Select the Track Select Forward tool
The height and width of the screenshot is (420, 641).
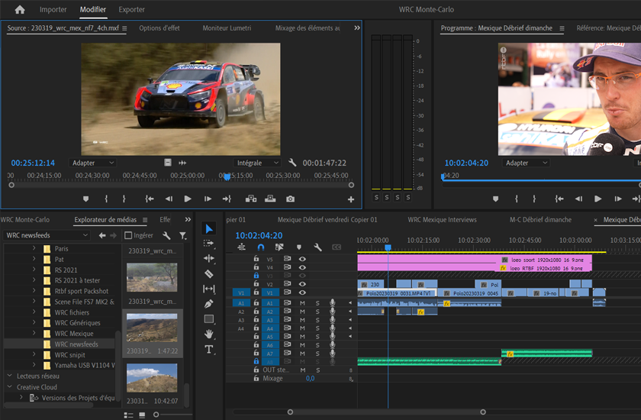(x=208, y=243)
